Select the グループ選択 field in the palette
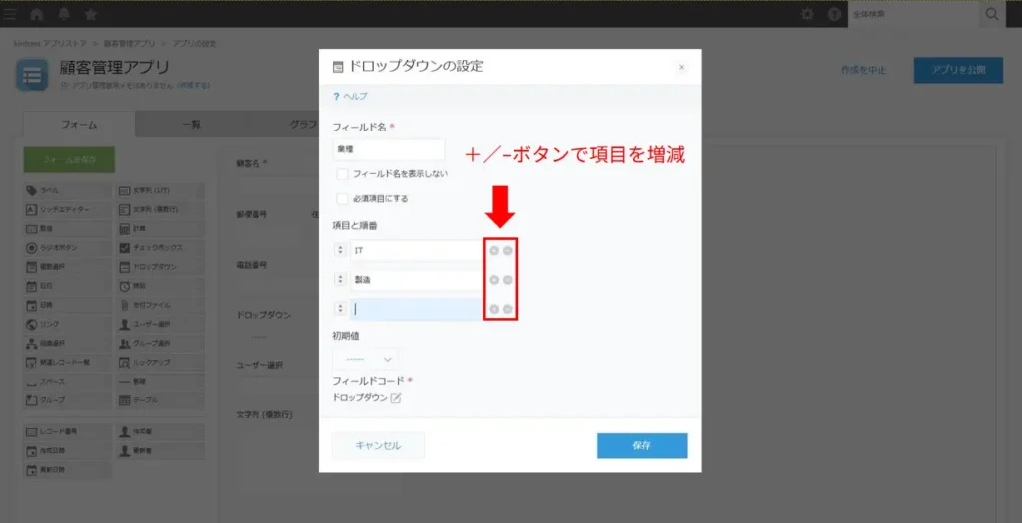The image size is (1022, 523). tap(161, 343)
